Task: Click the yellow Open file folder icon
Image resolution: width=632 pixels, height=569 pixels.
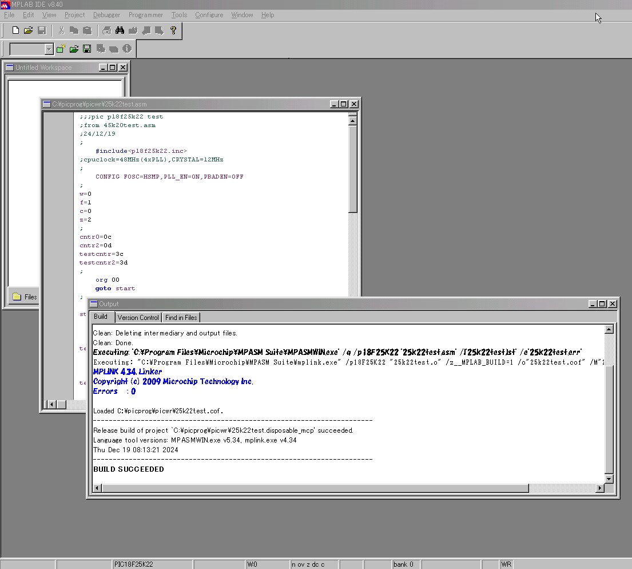Action: click(28, 30)
